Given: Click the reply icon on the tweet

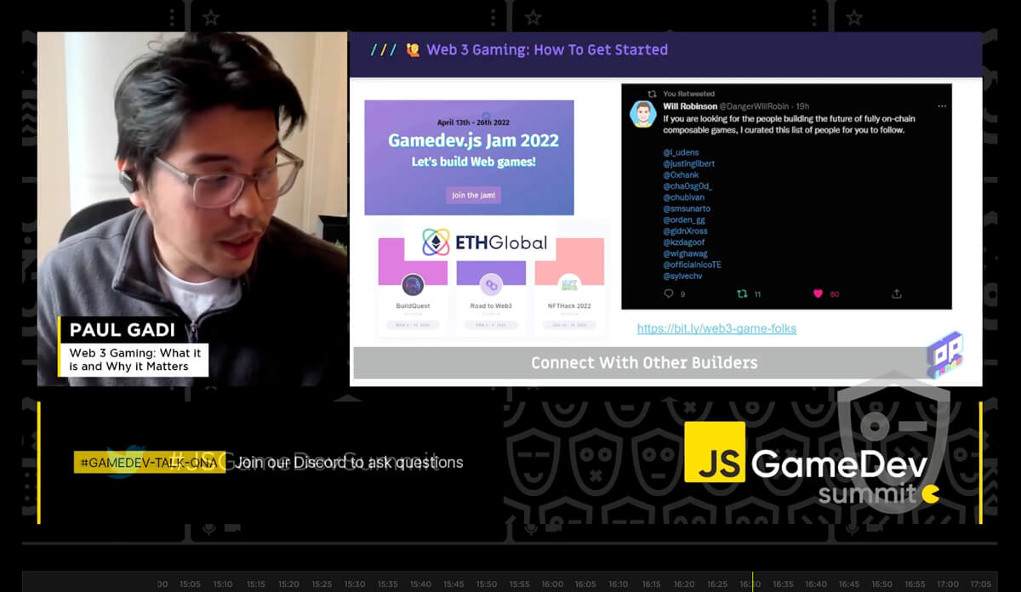Looking at the screenshot, I should 669,293.
